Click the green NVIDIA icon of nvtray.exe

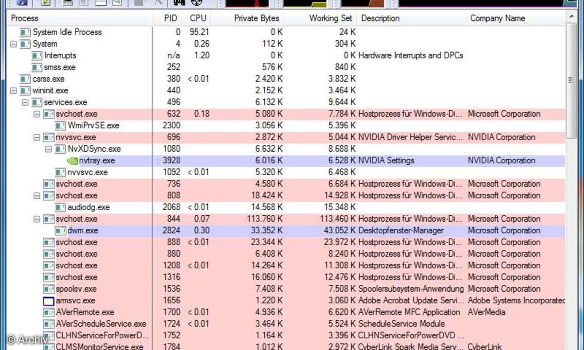click(x=72, y=160)
